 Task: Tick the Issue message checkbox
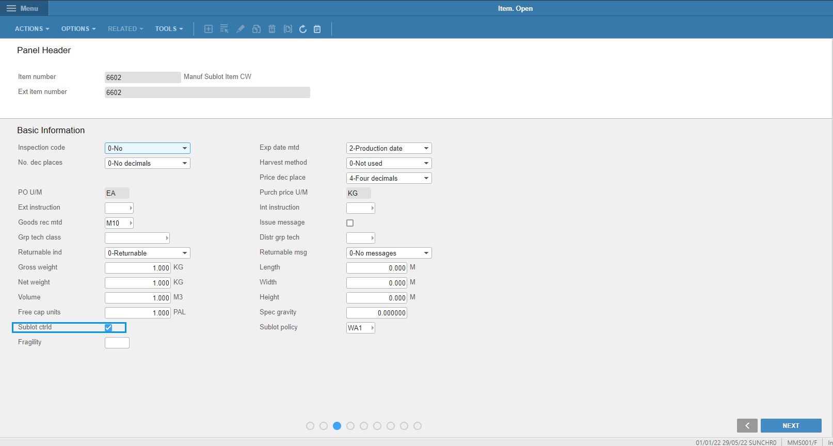[x=350, y=223]
